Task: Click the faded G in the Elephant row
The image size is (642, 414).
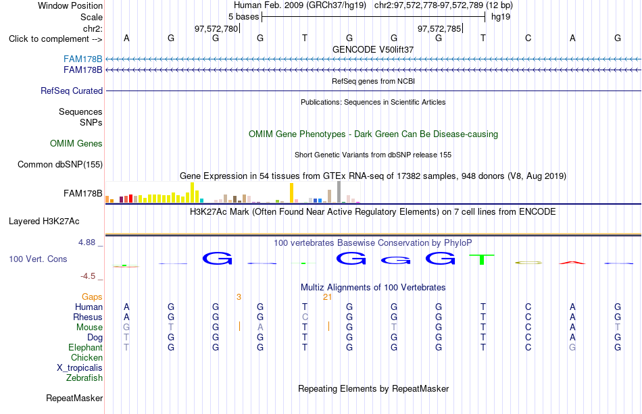Action: coord(572,347)
